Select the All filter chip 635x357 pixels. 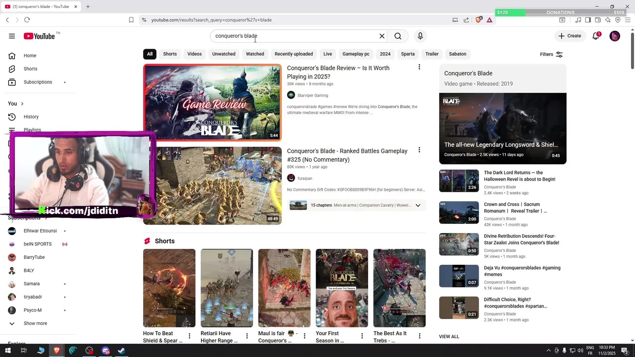(x=149, y=54)
